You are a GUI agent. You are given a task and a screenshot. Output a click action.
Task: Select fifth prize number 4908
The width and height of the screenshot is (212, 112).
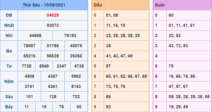click(x=29, y=76)
